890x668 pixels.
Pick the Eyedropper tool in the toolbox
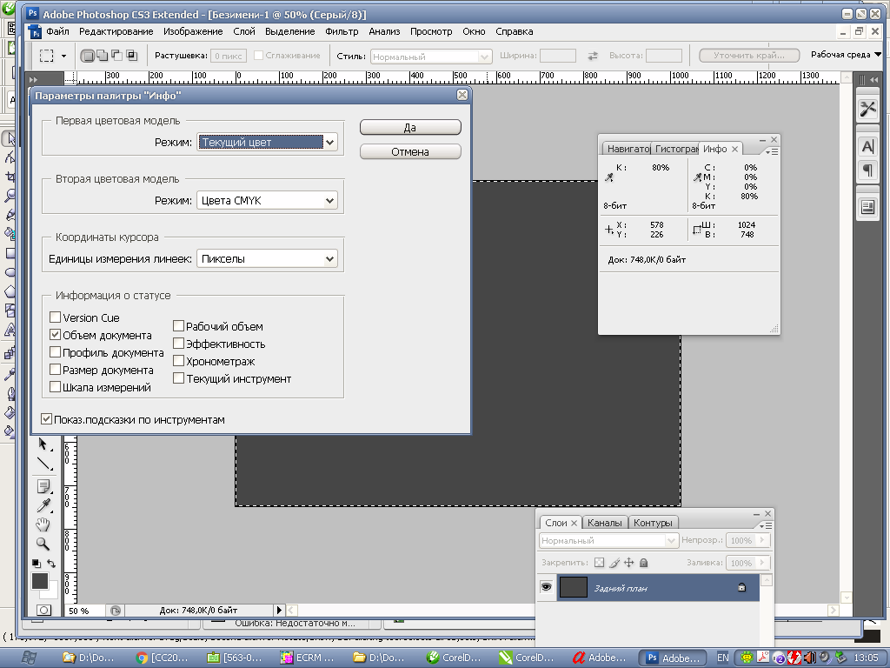coord(43,505)
